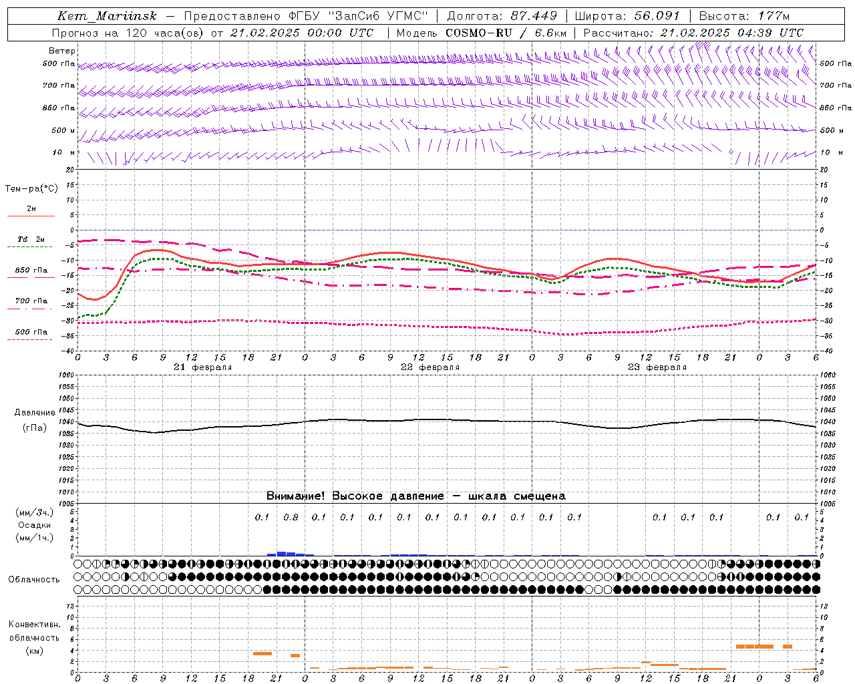The width and height of the screenshot is (855, 684).
Task: Click the Тем-ра(°C) temperature axis label
Action: click(31, 189)
